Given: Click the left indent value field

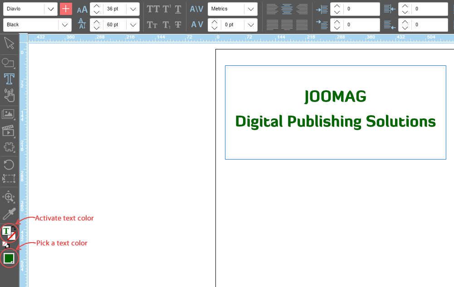Looking at the screenshot, I should [361, 9].
